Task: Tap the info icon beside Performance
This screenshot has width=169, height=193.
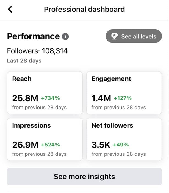Action: point(65,36)
